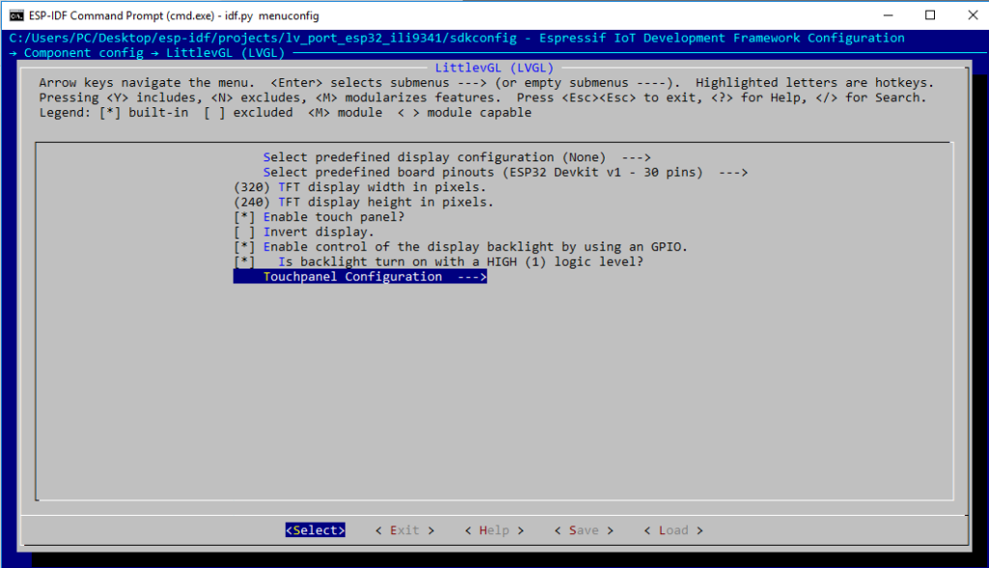This screenshot has width=989, height=568.
Task: Toggle backlight GPIO control checkbox
Action: pyautogui.click(x=245, y=247)
